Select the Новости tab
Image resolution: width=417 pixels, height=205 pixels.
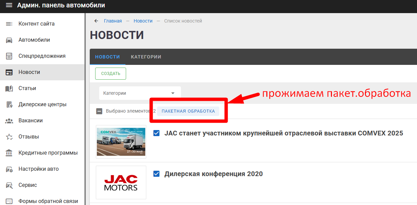pos(108,57)
